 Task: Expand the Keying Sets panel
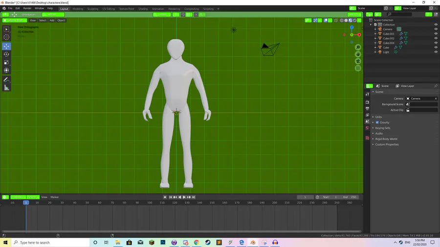coord(382,128)
